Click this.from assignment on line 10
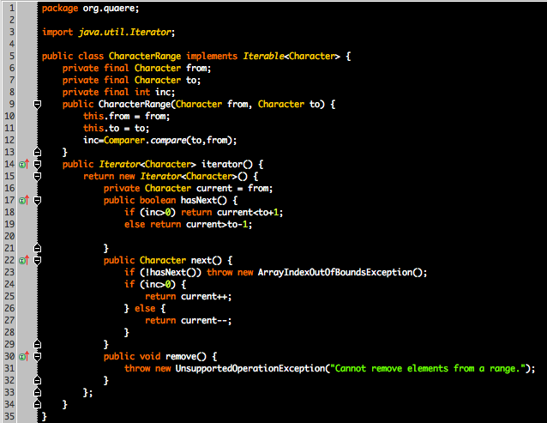The image size is (547, 423). point(126,116)
